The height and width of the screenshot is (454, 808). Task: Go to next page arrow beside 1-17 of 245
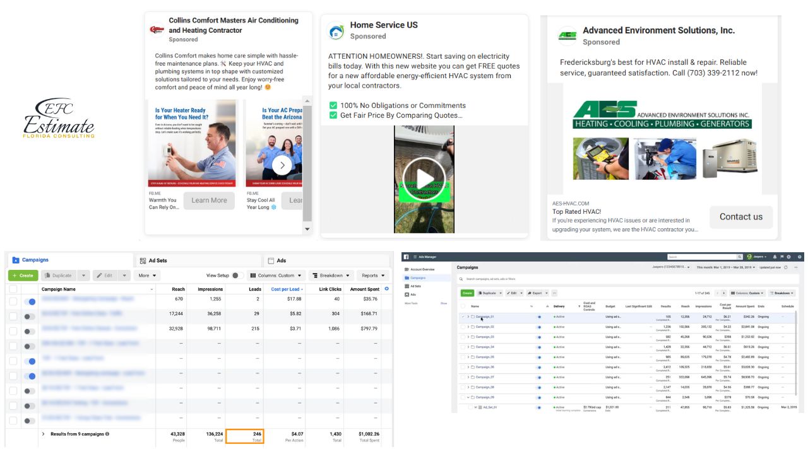click(724, 293)
